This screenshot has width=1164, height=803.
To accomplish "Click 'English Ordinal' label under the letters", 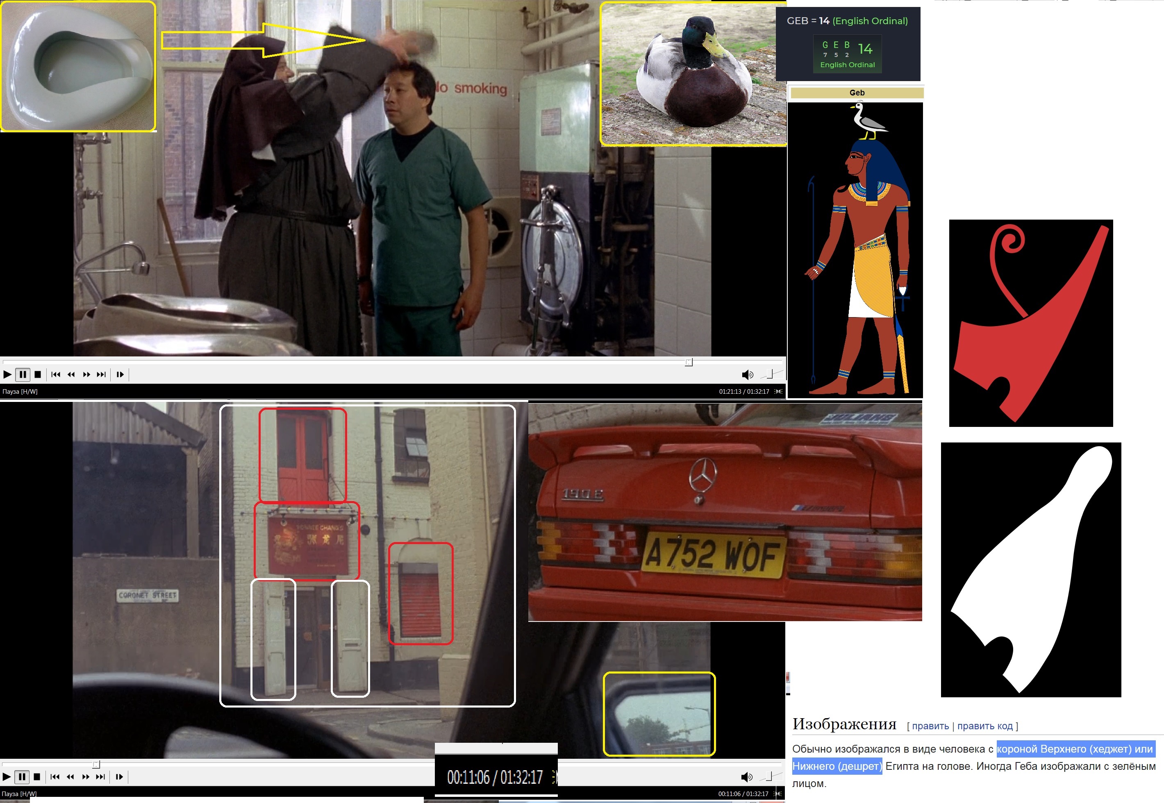I will [848, 65].
